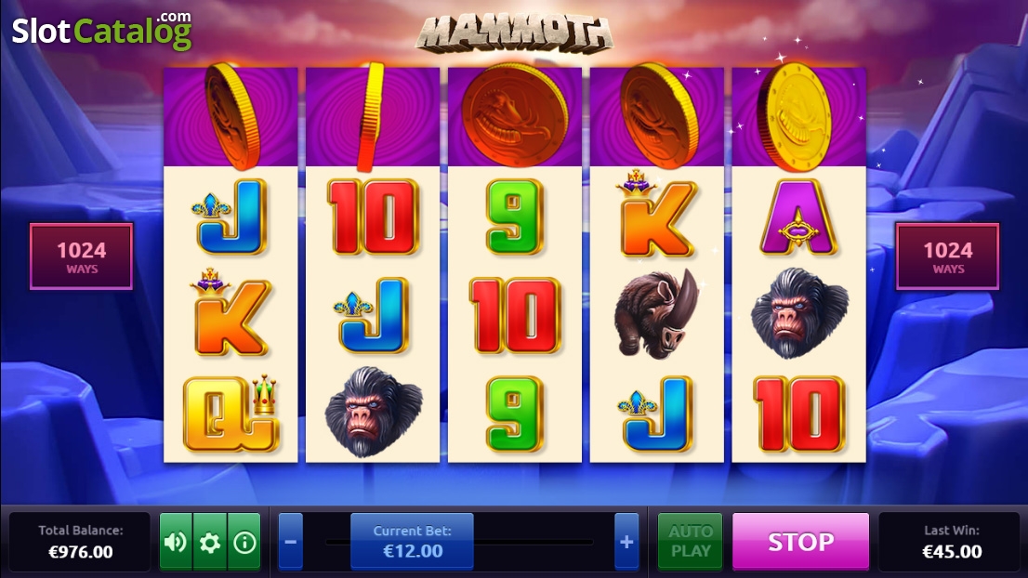The image size is (1028, 578).
Task: Open the SlotCatalog.com logo link
Action: [102, 30]
